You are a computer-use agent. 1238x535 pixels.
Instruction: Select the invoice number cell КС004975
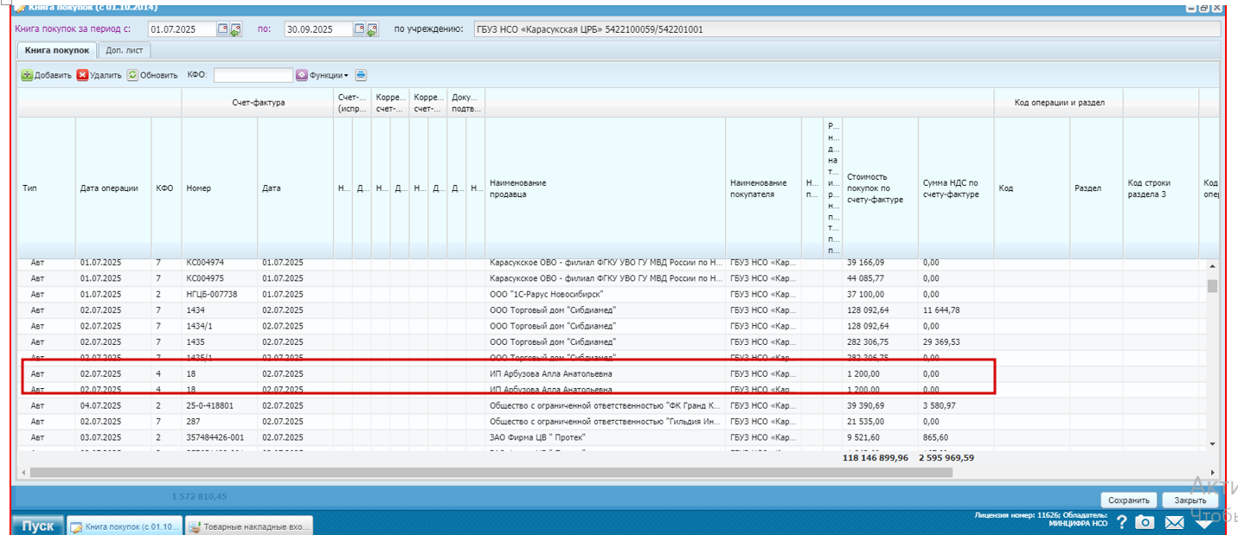tap(220, 278)
